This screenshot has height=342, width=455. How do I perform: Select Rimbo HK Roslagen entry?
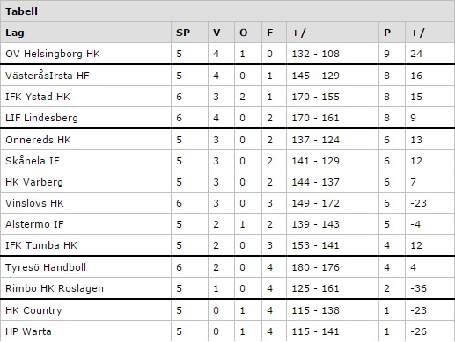(55, 288)
